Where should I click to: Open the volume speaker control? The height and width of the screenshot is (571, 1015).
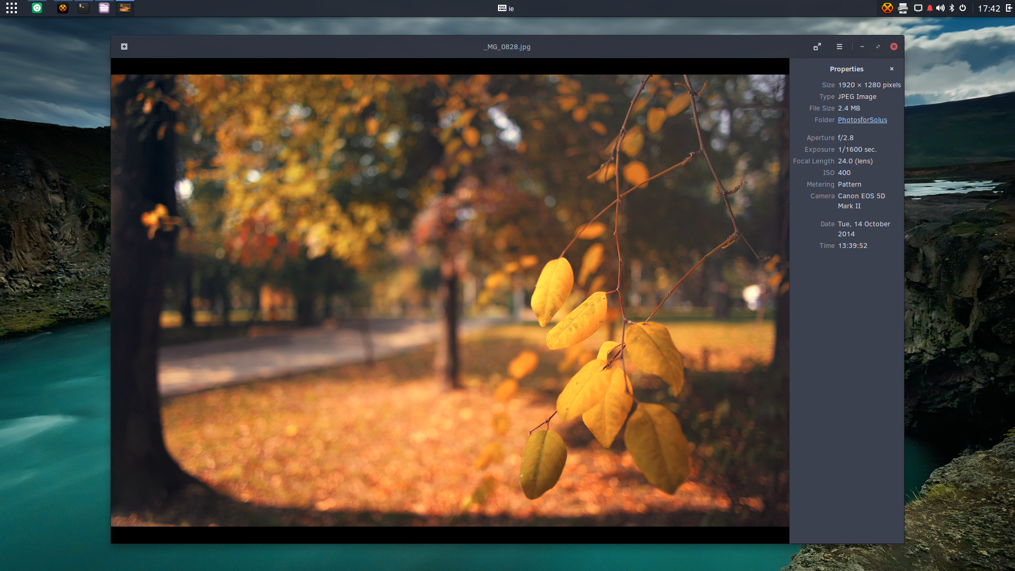[x=940, y=8]
